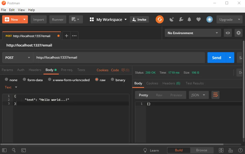Open the notifications bell

pos(189,19)
